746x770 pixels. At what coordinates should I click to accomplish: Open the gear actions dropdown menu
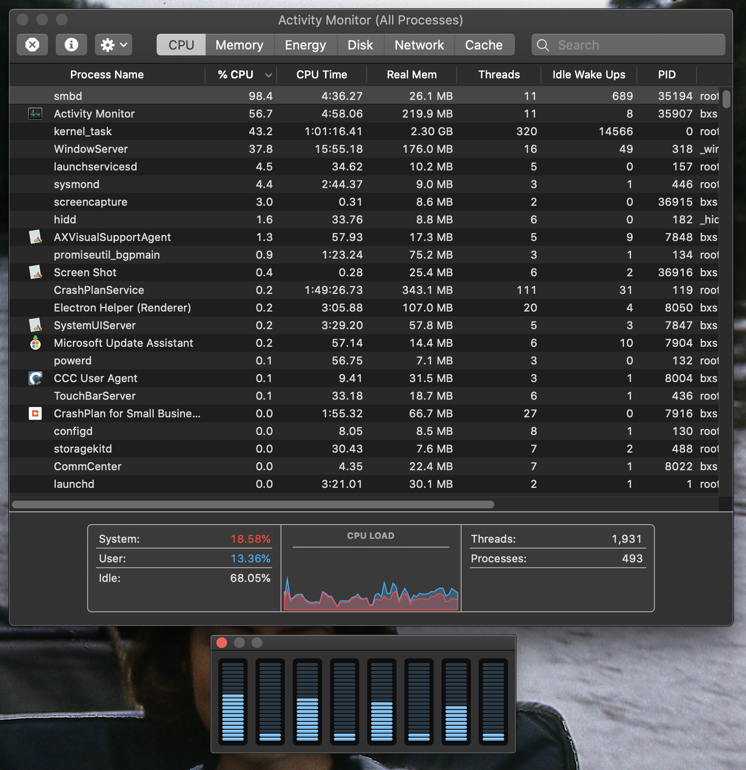coord(114,45)
